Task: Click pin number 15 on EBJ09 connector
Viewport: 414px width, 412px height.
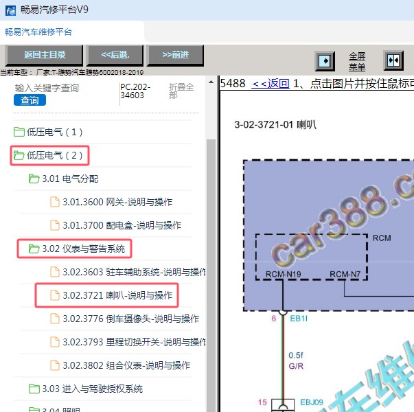Action: tap(262, 402)
